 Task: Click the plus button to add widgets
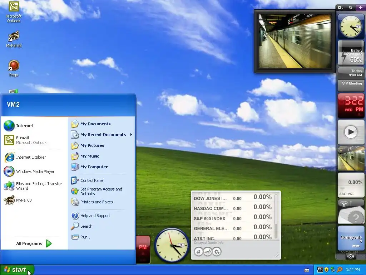[361, 8]
